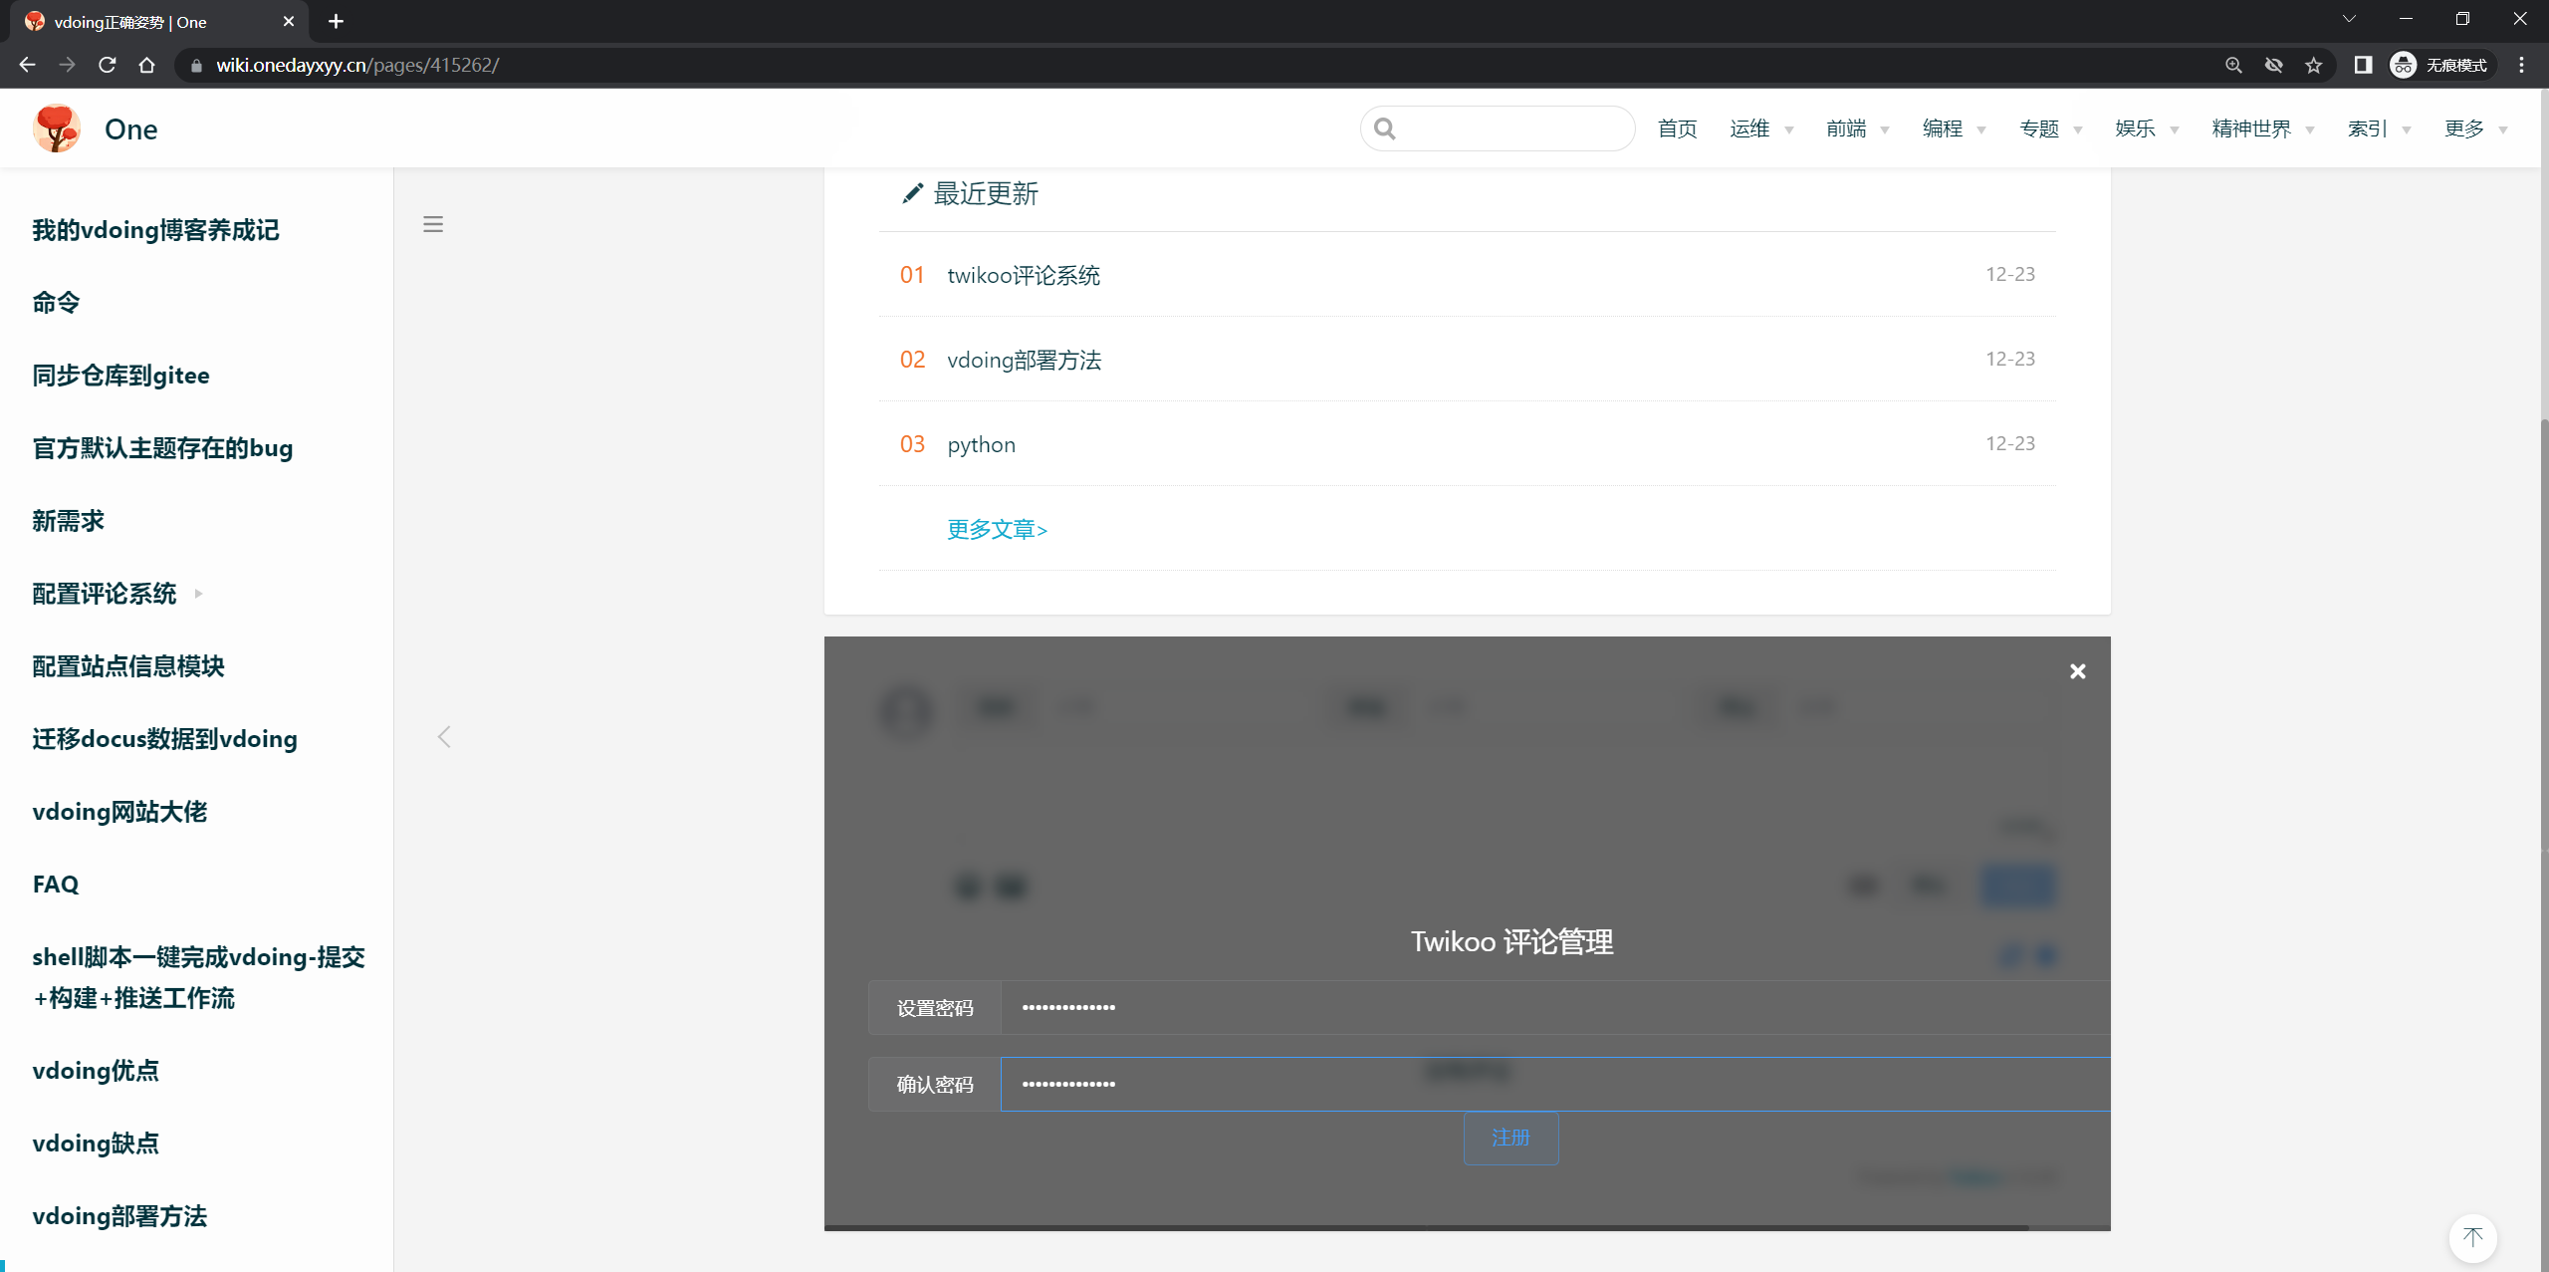Expand 配置评论系统 sidebar group
The width and height of the screenshot is (2549, 1272).
116,594
